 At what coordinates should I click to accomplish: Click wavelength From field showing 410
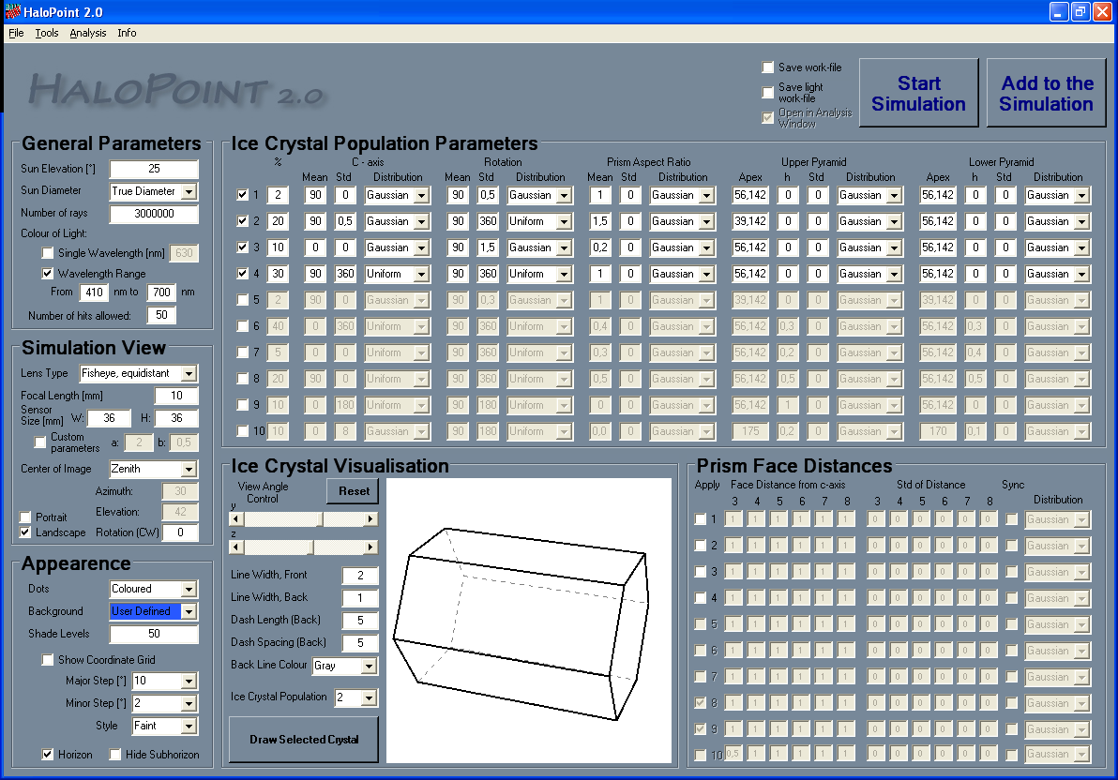[x=94, y=292]
